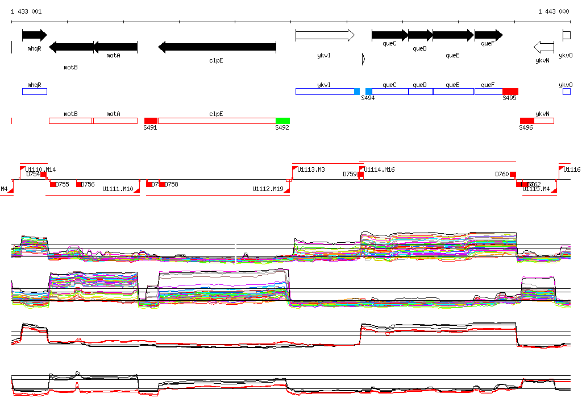Viewport: 582px width, 406px height.
Task: Click the blue mhqR annotation box
Action: point(35,92)
